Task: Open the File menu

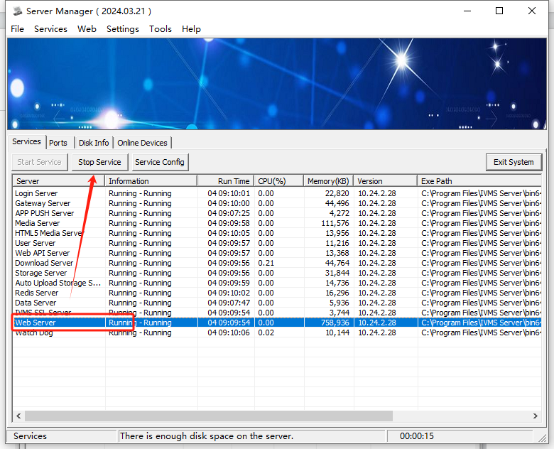Action: pos(17,29)
